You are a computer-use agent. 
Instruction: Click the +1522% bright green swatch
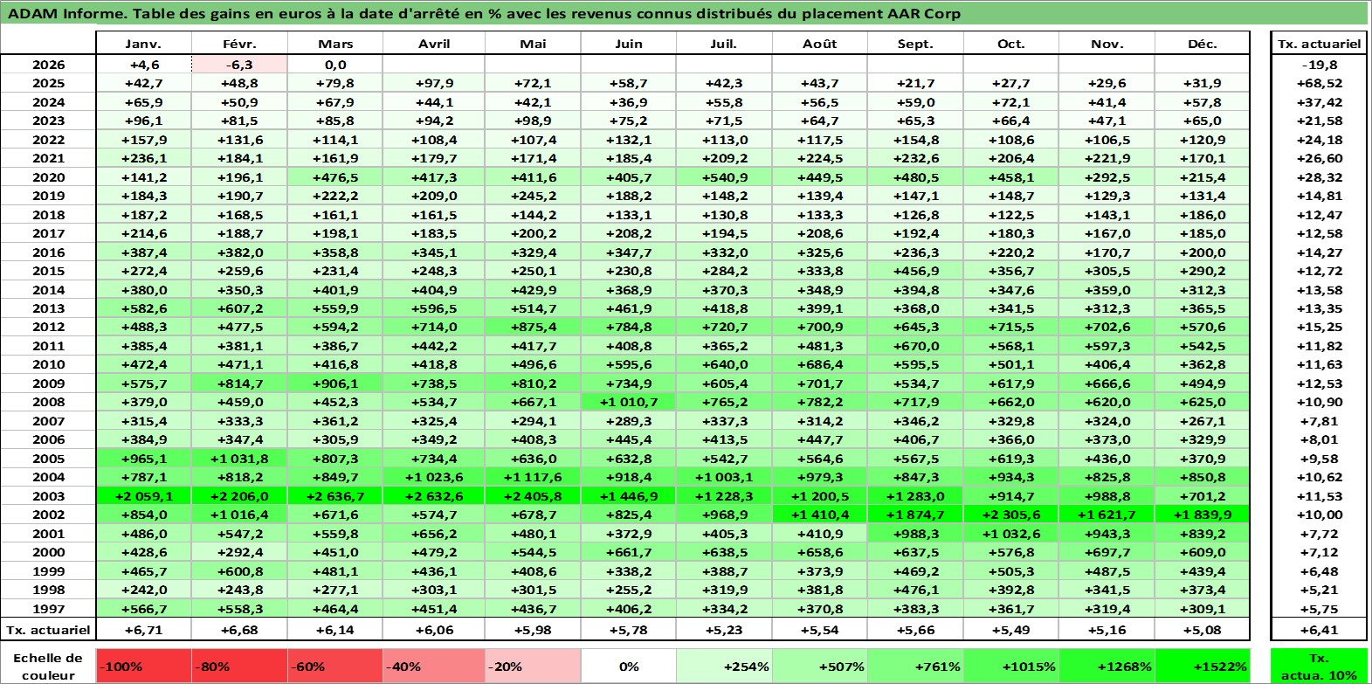click(x=1202, y=666)
